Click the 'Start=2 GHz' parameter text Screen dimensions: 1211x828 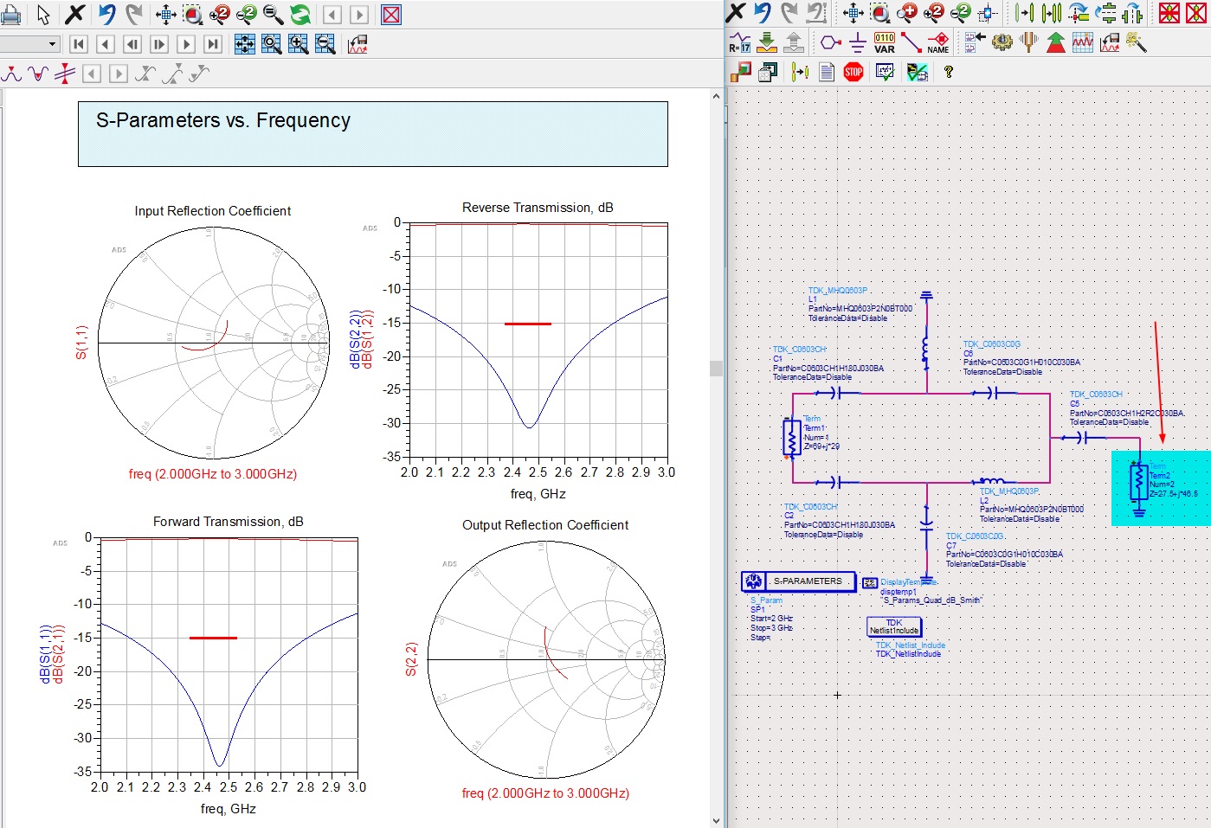(771, 619)
